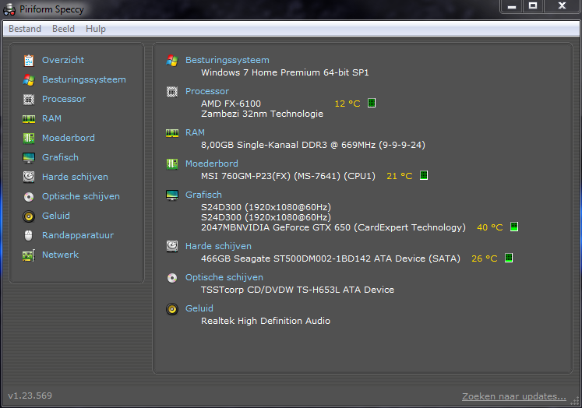The image size is (582, 408).
Task: Click the green temperature indicator beside 26 °C
Action: (x=509, y=258)
